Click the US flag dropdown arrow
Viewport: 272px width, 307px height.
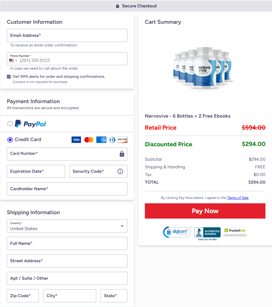16,60
